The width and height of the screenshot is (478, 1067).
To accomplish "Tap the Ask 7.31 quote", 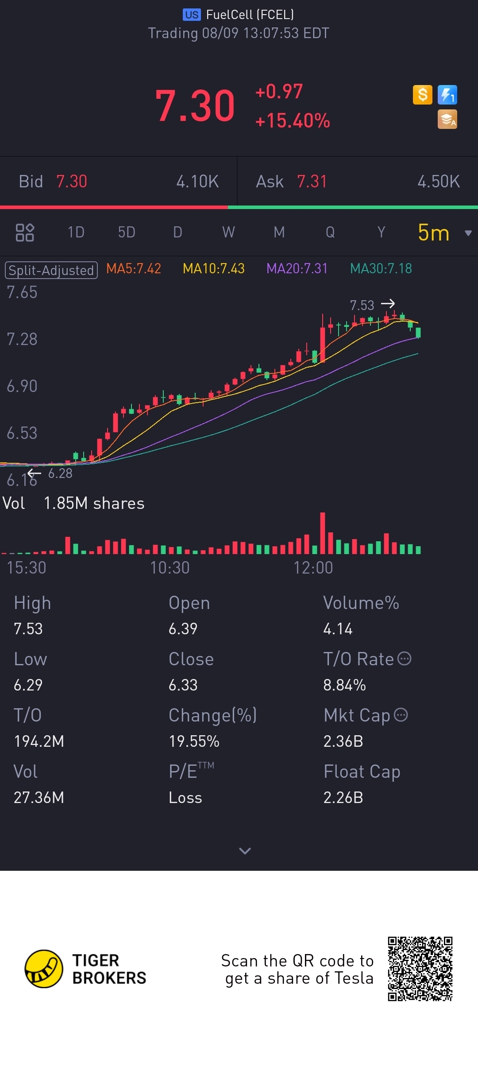I will point(312,182).
